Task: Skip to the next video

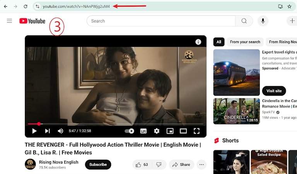Action: tap(47, 131)
